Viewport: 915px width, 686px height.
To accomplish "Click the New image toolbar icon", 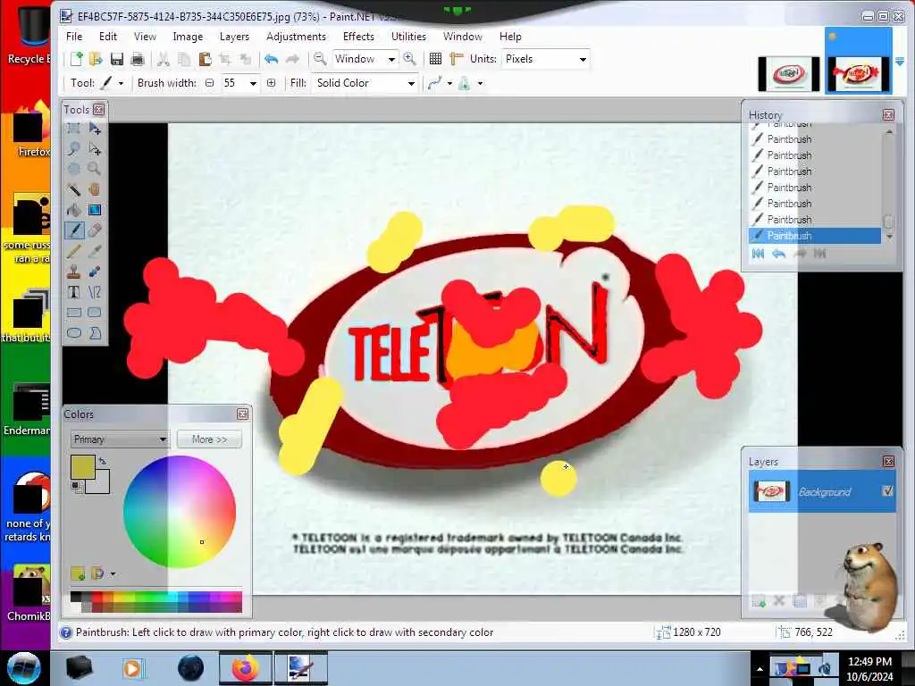I will click(x=77, y=59).
